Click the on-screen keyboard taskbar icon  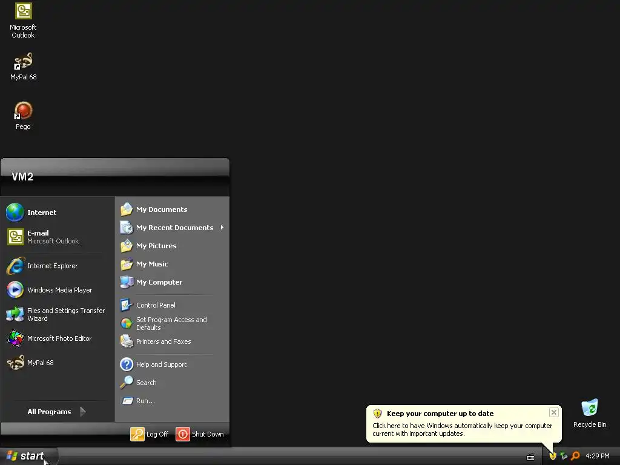point(530,457)
